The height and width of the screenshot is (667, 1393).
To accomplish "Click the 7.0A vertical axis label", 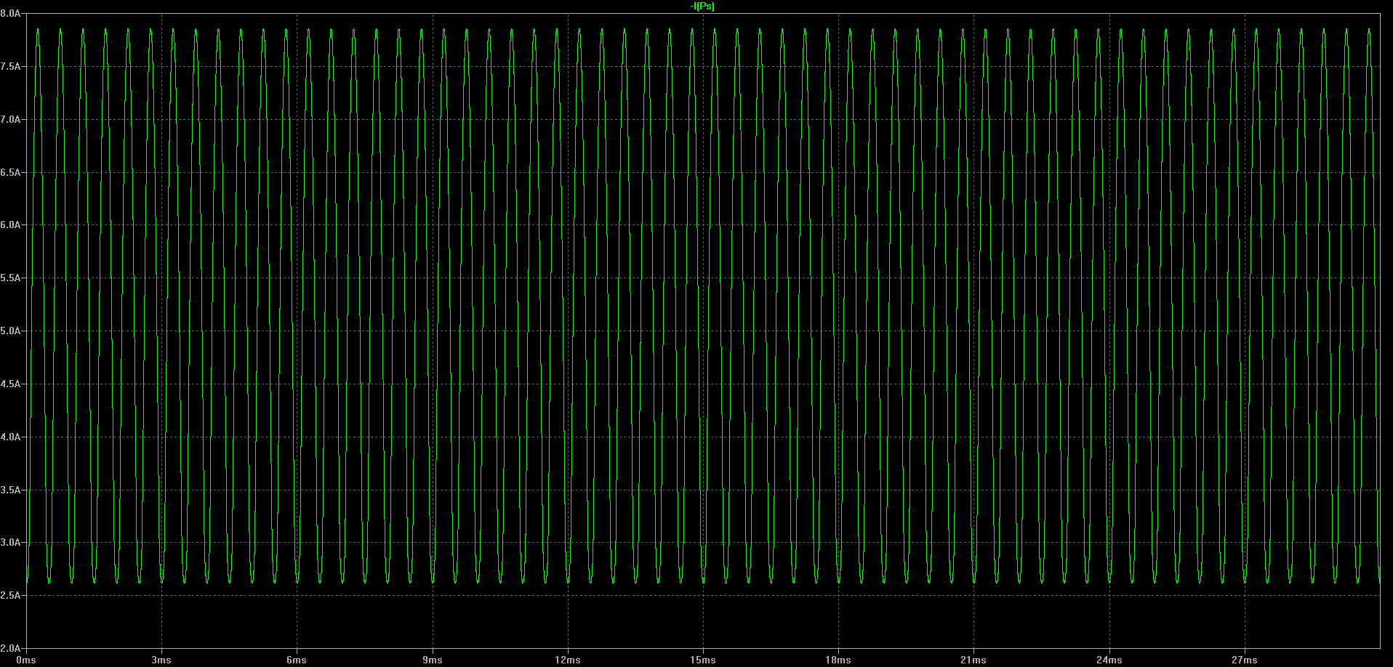I will coord(10,119).
